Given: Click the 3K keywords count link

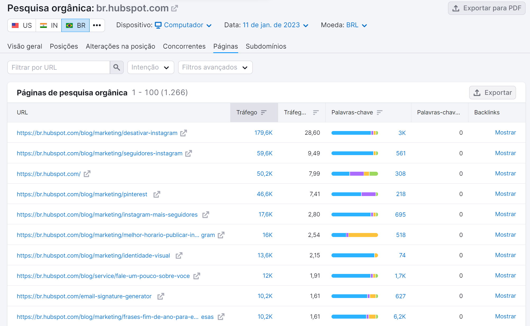Looking at the screenshot, I should click(x=402, y=133).
